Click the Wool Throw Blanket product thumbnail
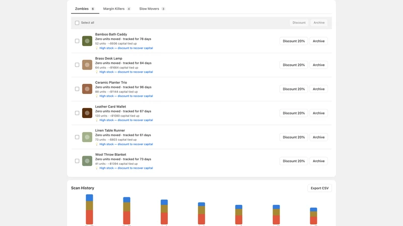Image resolution: width=403 pixels, height=226 pixels. 87,161
